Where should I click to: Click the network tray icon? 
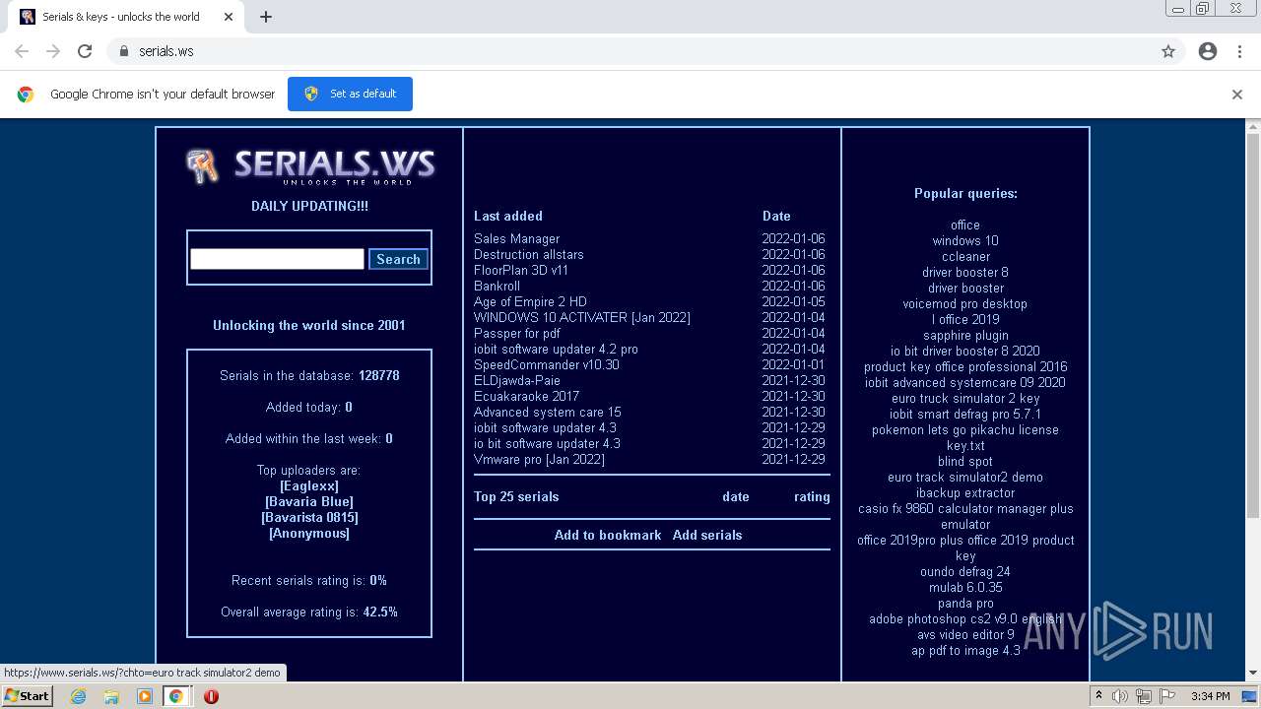pyautogui.click(x=1144, y=696)
